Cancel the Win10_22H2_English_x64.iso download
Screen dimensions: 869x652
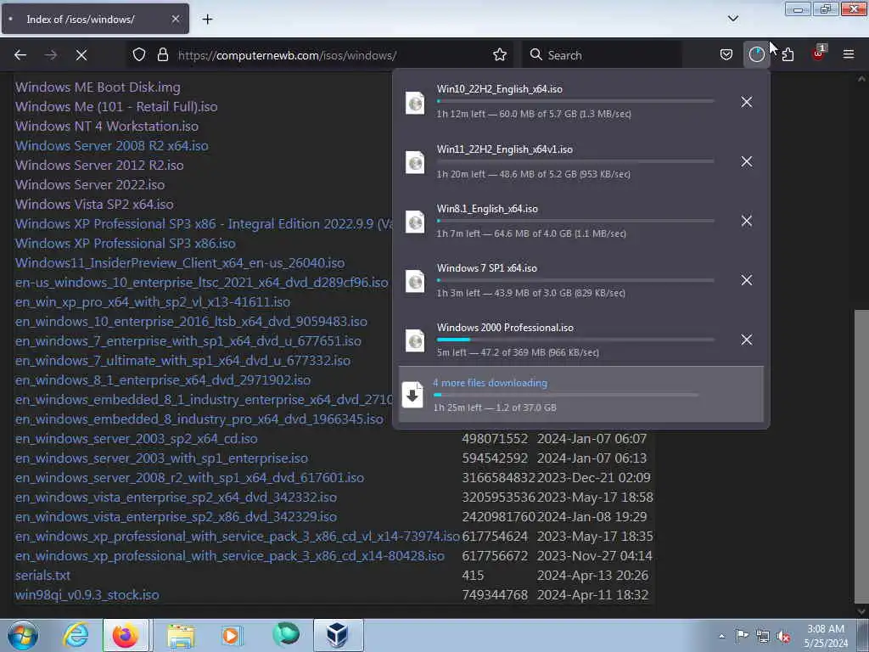pos(747,102)
